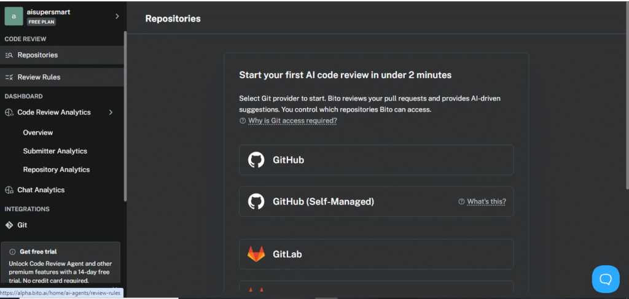The image size is (629, 299).
Task: Expand the aisupersmart workspace chevron
Action: click(117, 16)
